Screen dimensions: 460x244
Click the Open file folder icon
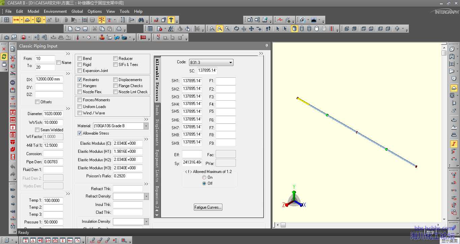coord(78,29)
